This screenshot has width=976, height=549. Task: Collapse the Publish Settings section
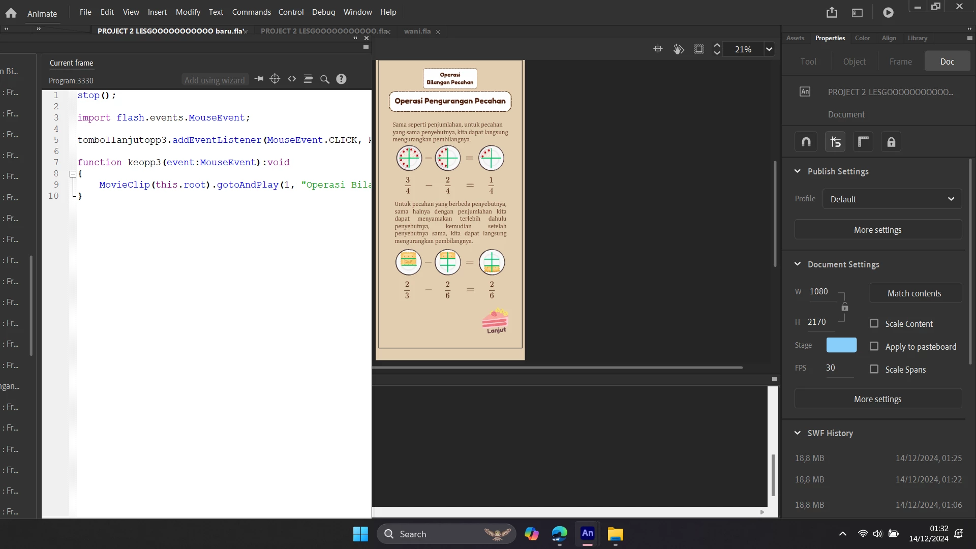[798, 171]
